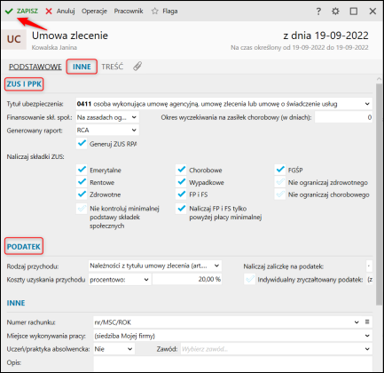This screenshot has height=373, width=384.
Task: Expand Zawód selection dropdown
Action: coord(367,349)
